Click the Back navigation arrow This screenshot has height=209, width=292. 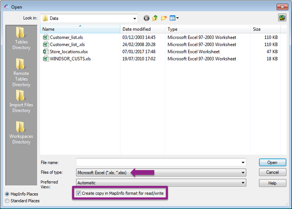click(147, 18)
